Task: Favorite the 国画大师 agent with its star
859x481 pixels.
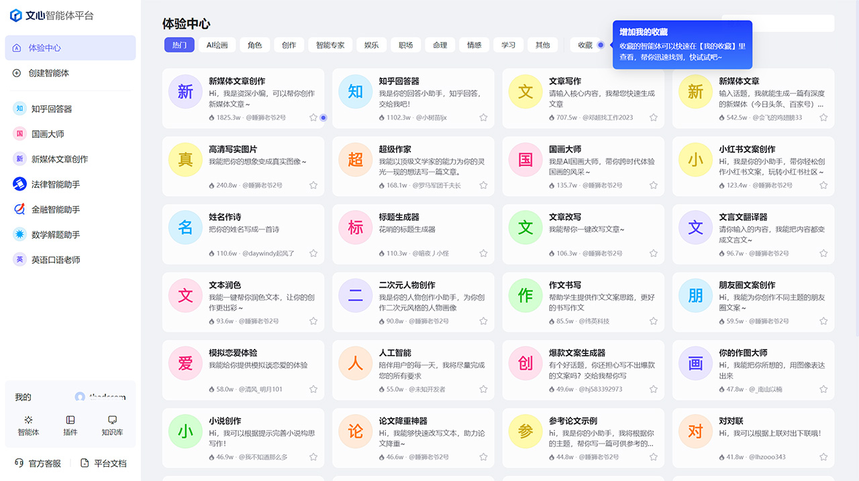Action: 653,185
